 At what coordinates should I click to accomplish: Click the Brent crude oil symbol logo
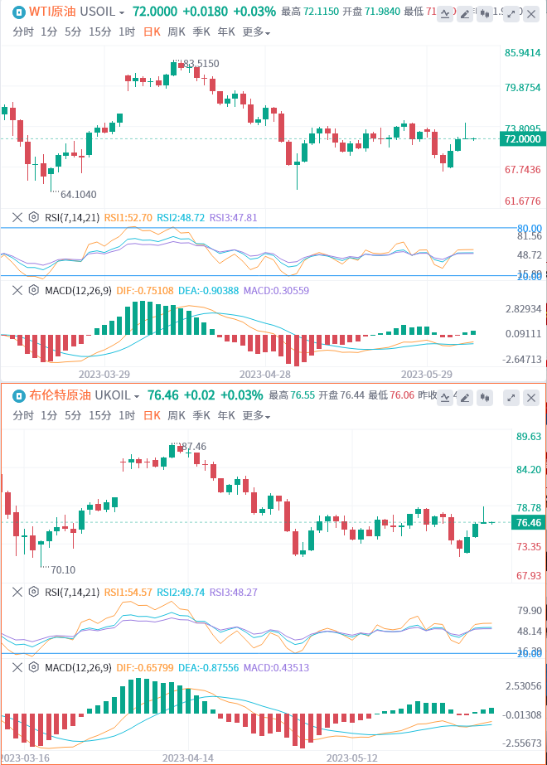click(18, 395)
